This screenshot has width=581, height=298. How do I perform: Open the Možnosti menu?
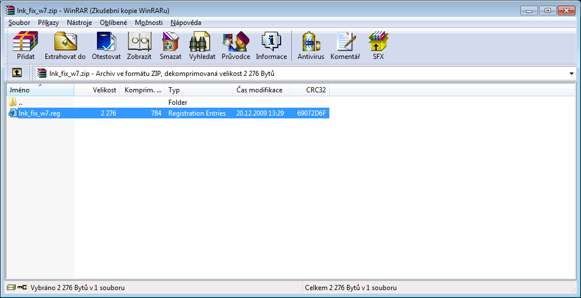click(149, 23)
